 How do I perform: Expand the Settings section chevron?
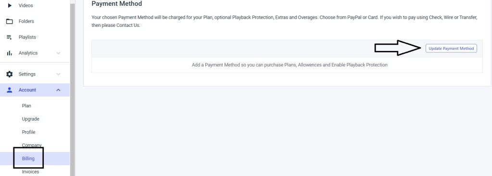58,75
